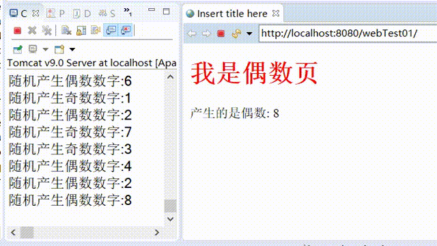
Task: Click the localhost:8080/webTest01 URL field
Action: click(x=348, y=33)
